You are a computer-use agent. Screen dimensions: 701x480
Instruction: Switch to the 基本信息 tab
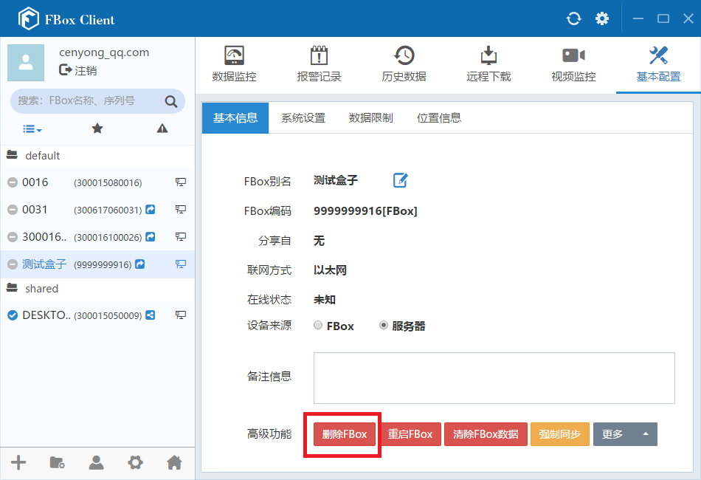[235, 118]
